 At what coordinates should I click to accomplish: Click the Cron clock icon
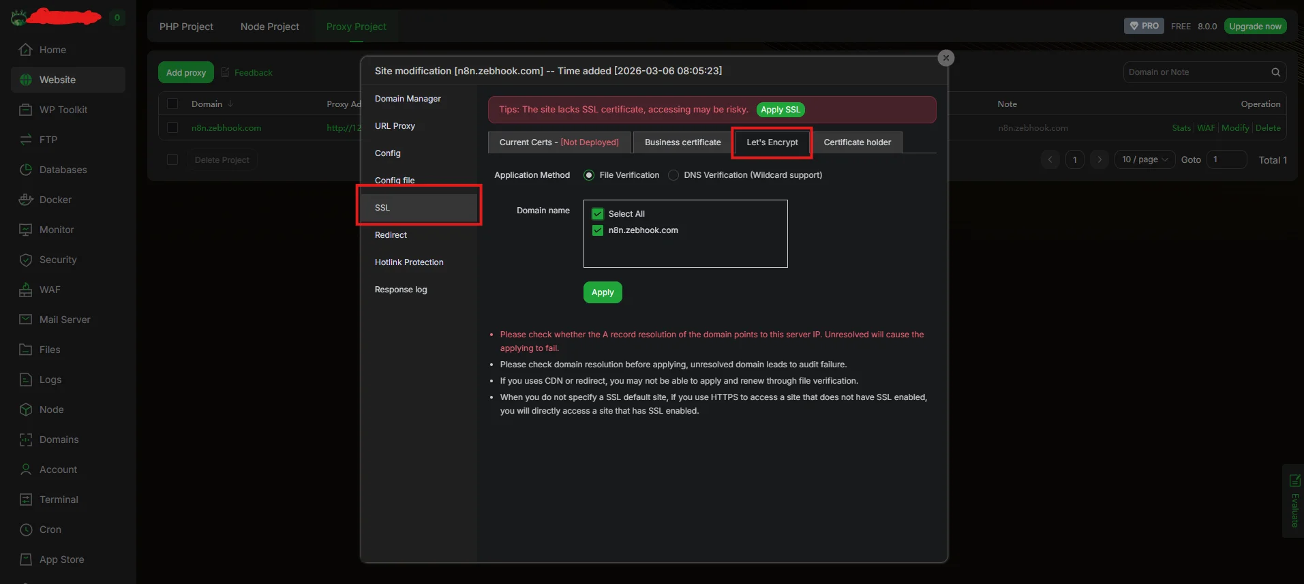26,529
